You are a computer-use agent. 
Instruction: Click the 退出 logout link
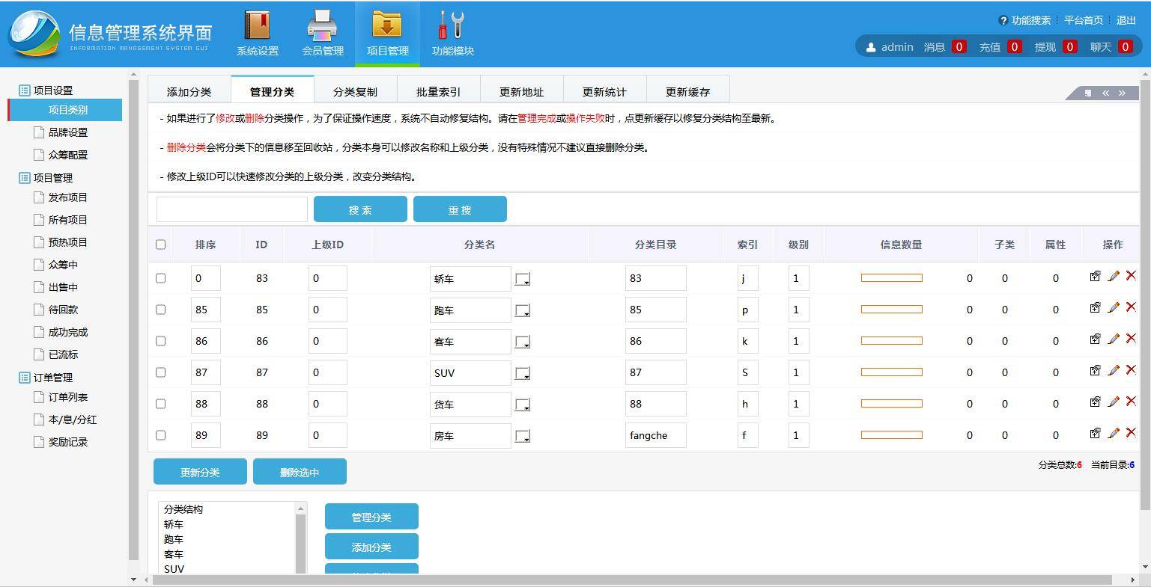pyautogui.click(x=1126, y=20)
